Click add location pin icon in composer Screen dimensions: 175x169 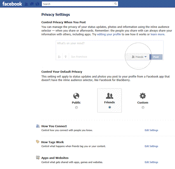coord(66,57)
